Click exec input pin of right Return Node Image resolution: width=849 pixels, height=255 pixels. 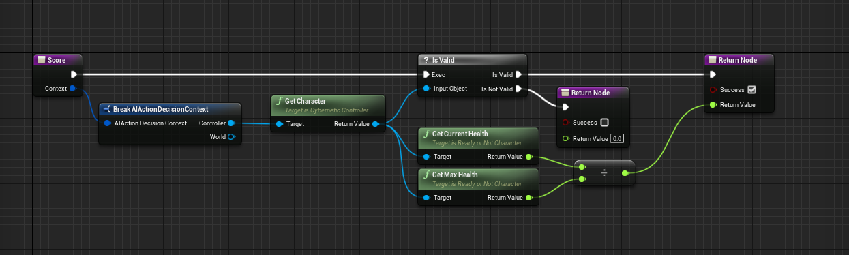(x=713, y=74)
